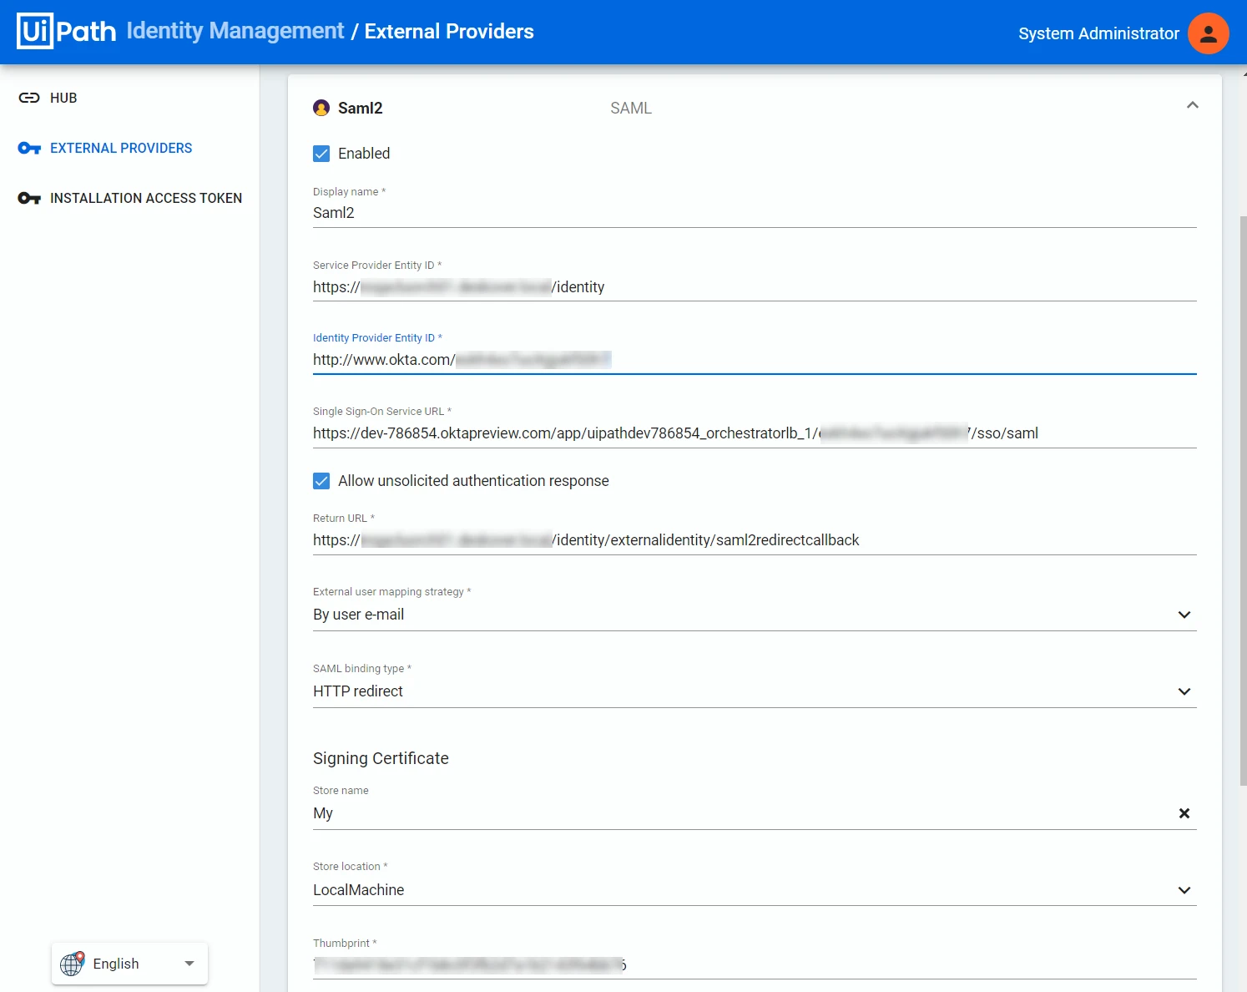Click the SAML provider type label
The height and width of the screenshot is (992, 1247).
[x=631, y=108]
